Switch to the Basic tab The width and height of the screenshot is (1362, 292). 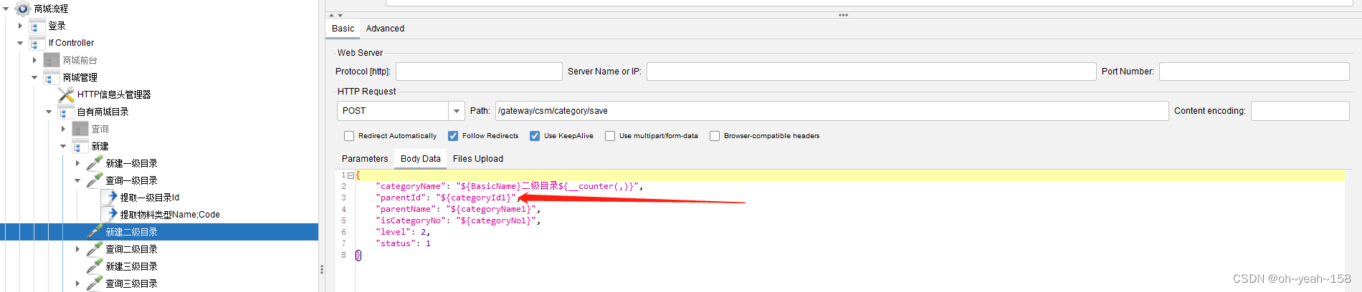[343, 29]
